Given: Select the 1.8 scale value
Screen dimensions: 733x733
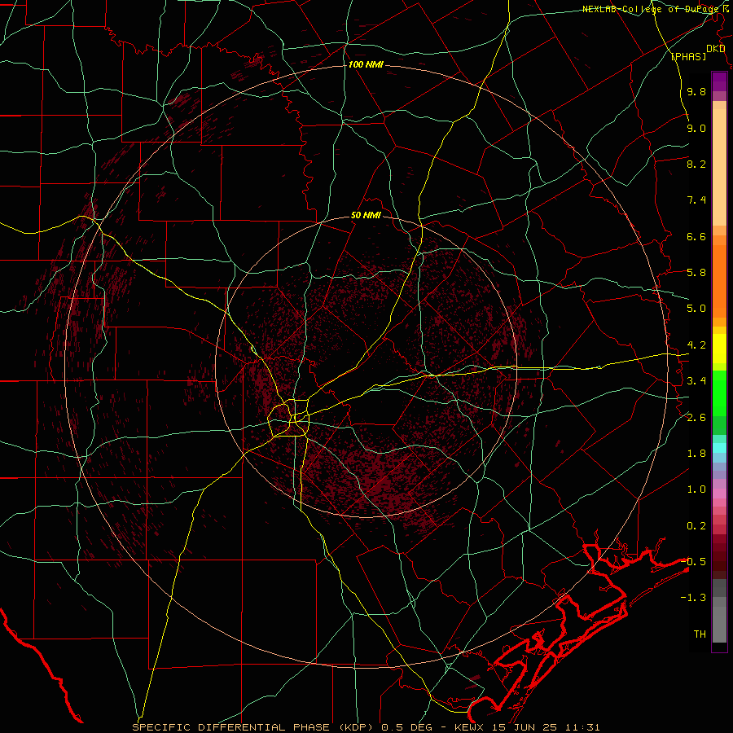Looking at the screenshot, I should click(x=696, y=454).
